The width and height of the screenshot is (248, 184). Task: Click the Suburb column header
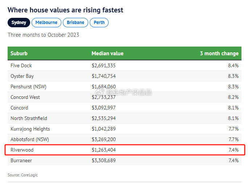click(19, 53)
